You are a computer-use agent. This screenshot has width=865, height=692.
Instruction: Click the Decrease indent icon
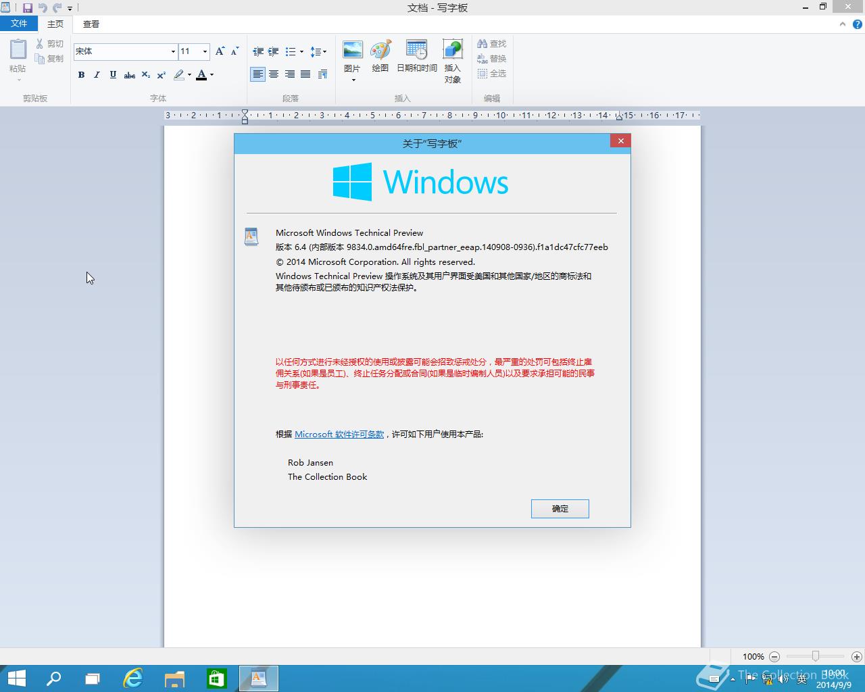(257, 51)
